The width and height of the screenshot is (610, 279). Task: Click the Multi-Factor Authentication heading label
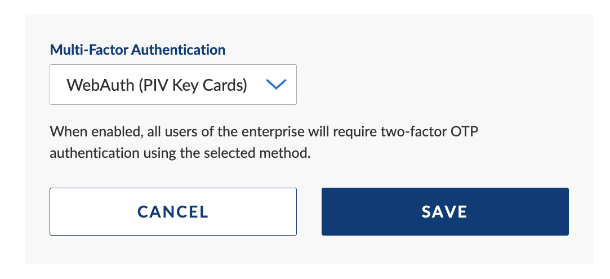tap(137, 50)
